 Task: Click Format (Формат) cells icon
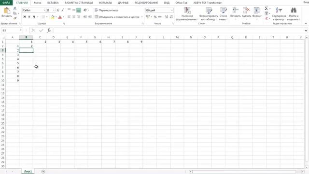click(257, 13)
